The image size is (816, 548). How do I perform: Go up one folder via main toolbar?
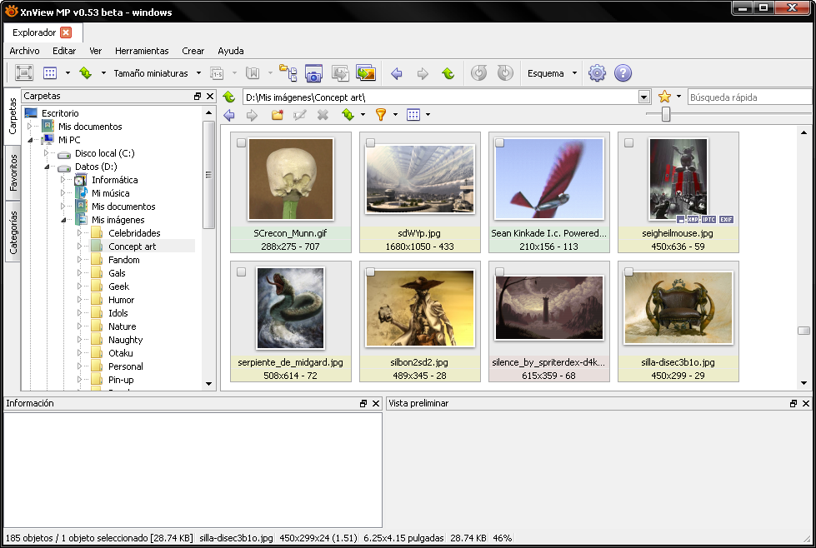click(448, 73)
